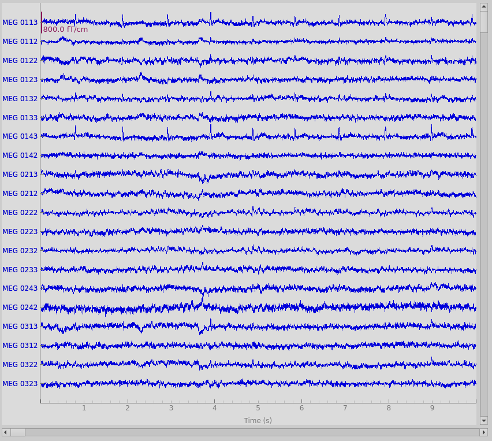This screenshot has height=441, width=492.
Task: Click the 800.0 fT/cm scale bar label
Action: point(65,29)
